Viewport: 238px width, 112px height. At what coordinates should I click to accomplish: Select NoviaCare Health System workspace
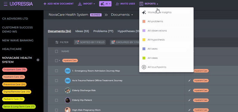(17, 60)
